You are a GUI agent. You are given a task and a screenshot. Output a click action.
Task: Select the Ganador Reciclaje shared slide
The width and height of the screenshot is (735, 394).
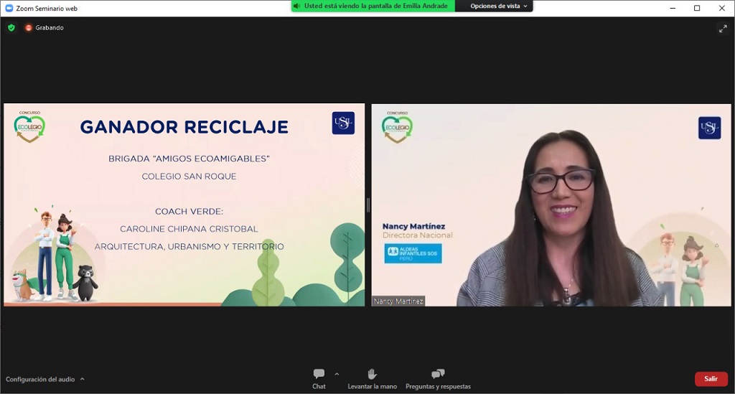click(x=184, y=205)
